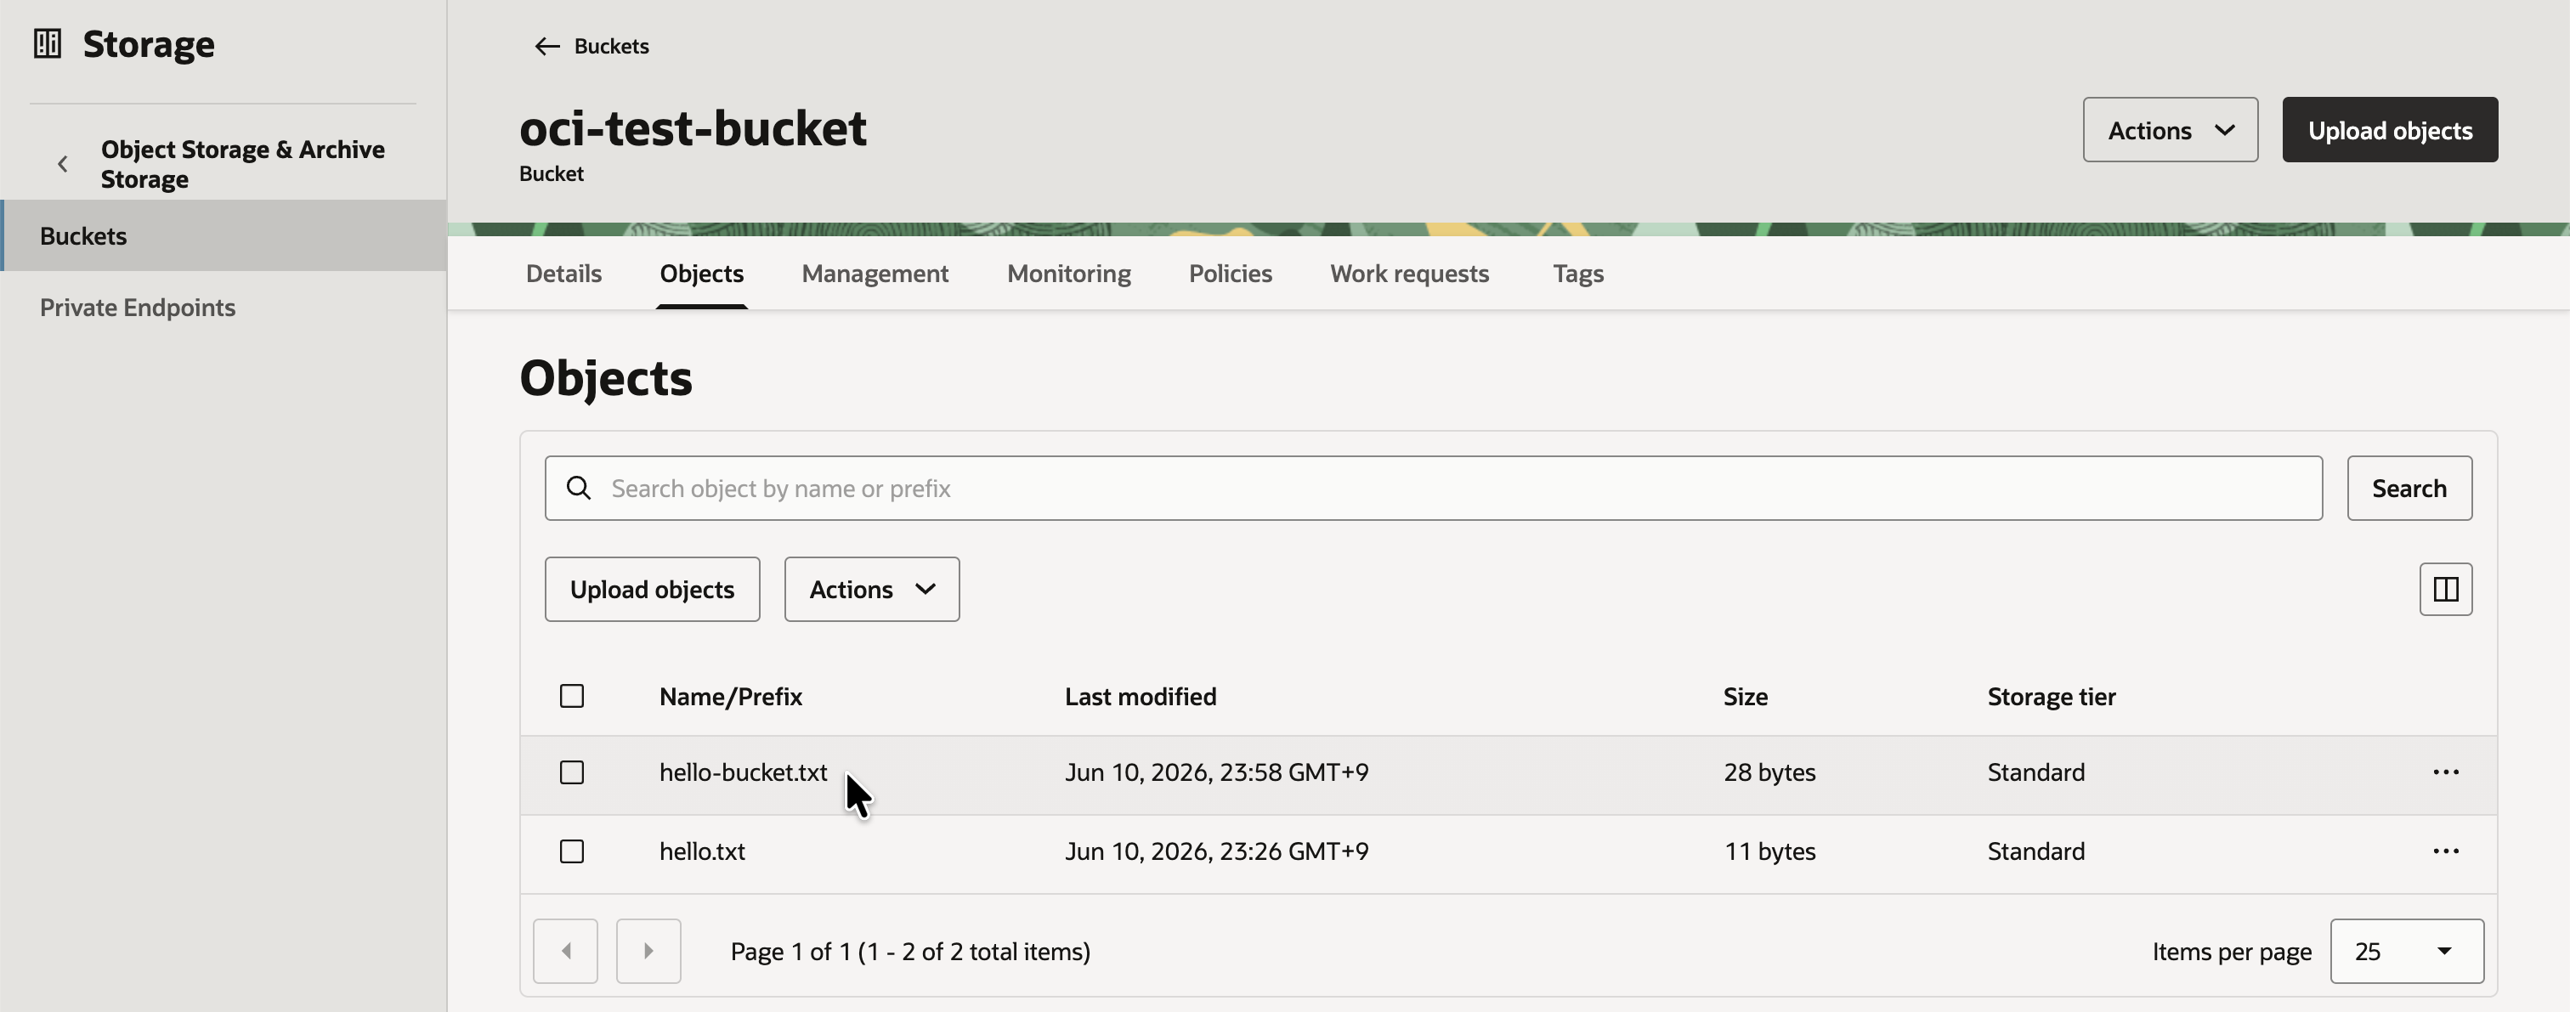Click Object Storage & Archive Storage heading
Viewport: 2570px width, 1012px height.
point(242,163)
